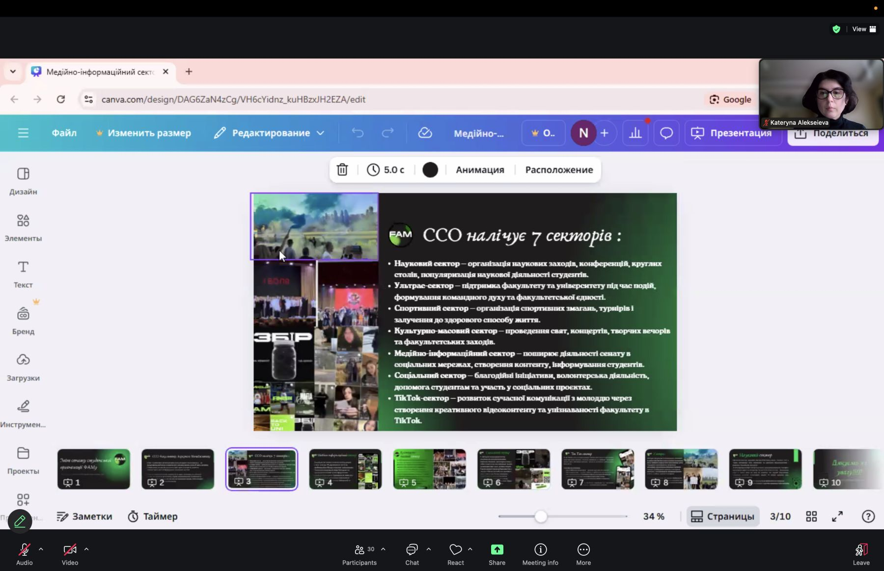Screen dimensions: 884x571
Task: Select the Текст tool in sidebar
Action: point(23,274)
